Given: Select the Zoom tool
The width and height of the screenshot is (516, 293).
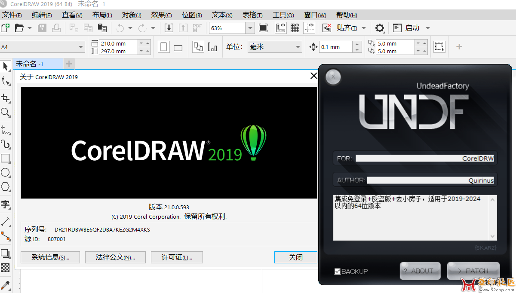Looking at the screenshot, I should pos(6,113).
